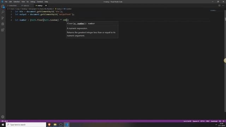226x127 pixels.
Task: Click line number 2 in the gutter
Action: point(11,14)
